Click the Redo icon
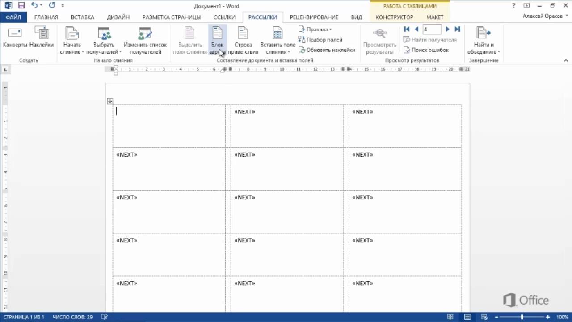 pyautogui.click(x=52, y=6)
